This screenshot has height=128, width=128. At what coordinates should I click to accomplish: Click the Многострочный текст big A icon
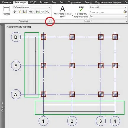pos(63,9)
